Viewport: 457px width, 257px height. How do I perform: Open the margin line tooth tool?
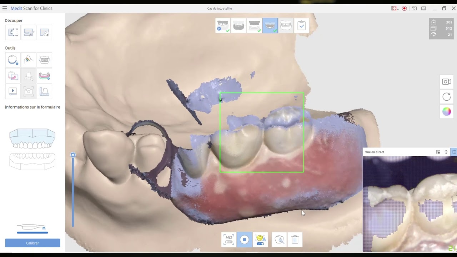(x=29, y=76)
